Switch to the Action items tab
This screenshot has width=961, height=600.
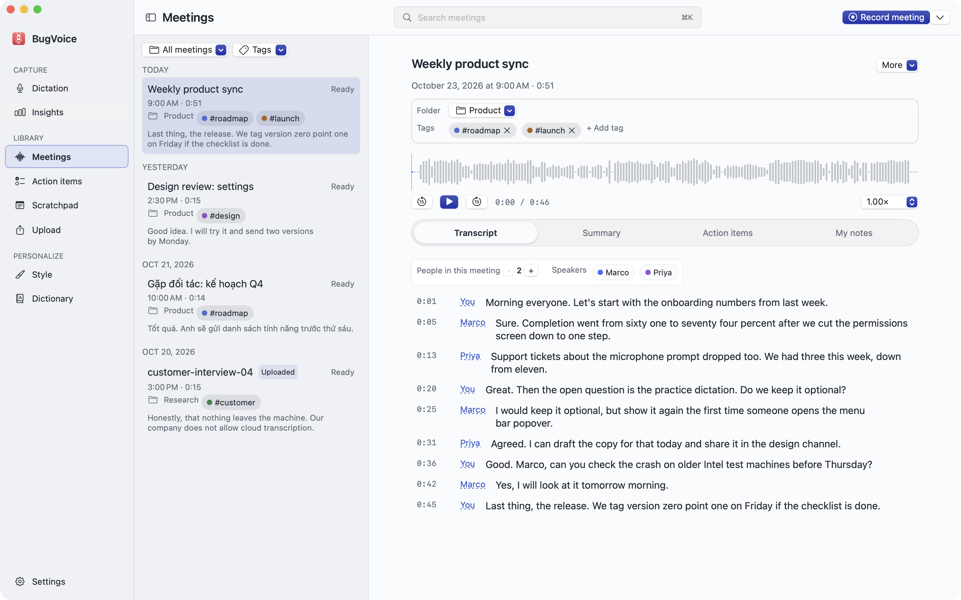(x=727, y=233)
